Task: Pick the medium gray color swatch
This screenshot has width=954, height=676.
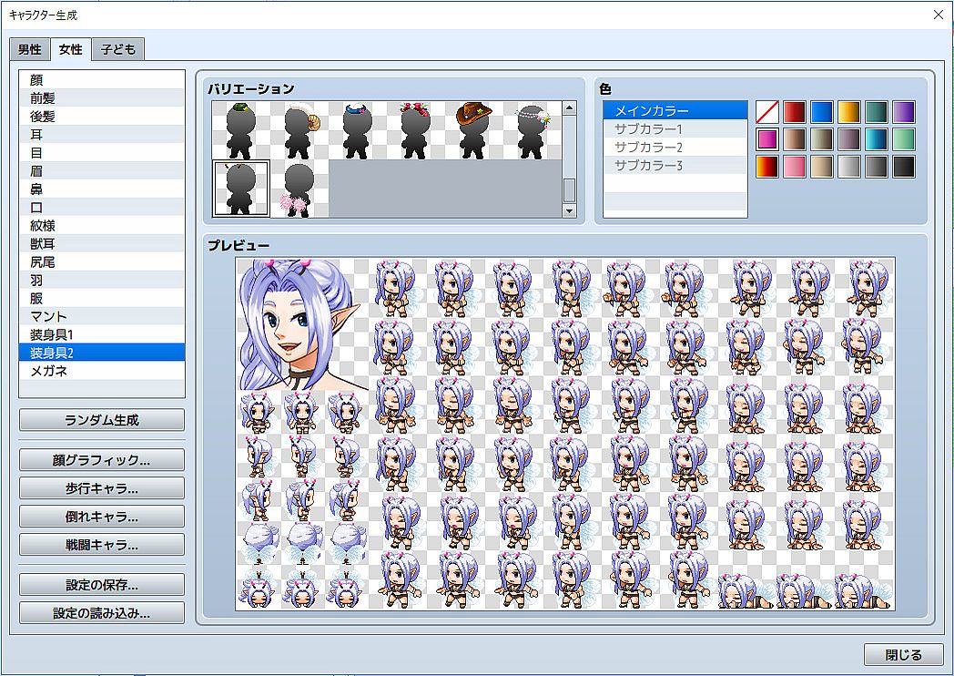Action: pos(877,167)
